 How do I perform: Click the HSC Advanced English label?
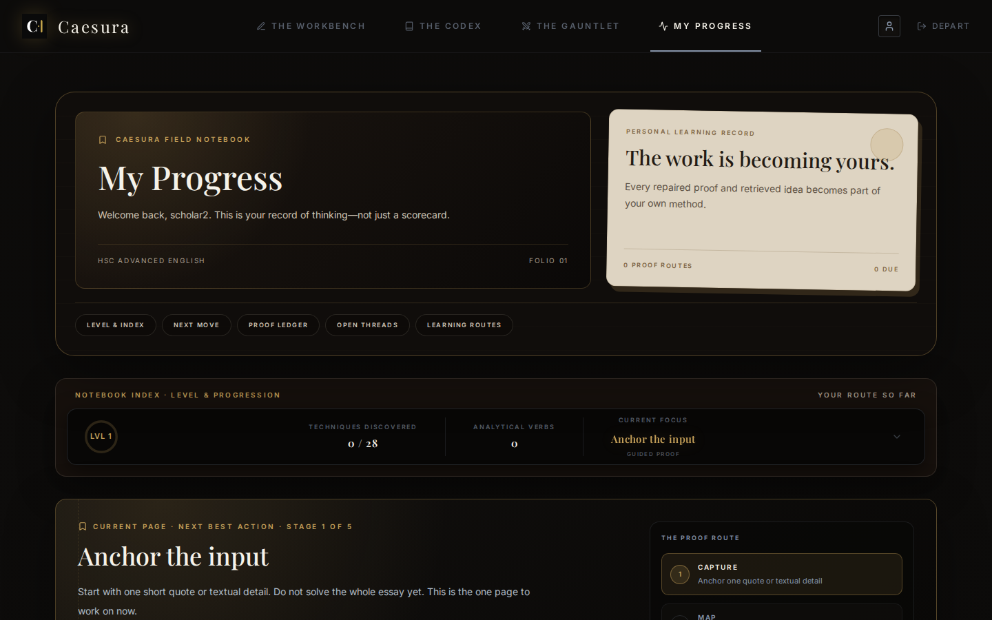tap(152, 260)
